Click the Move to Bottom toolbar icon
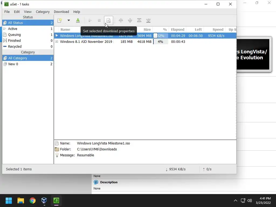This screenshot has height=207, width=276. coord(148,20)
